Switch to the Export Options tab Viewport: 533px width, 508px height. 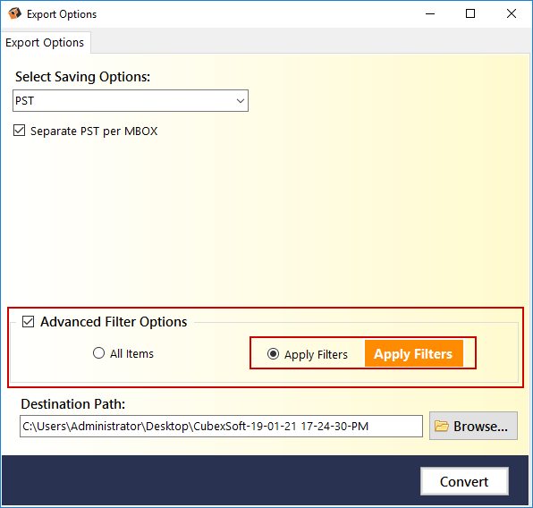pyautogui.click(x=45, y=43)
